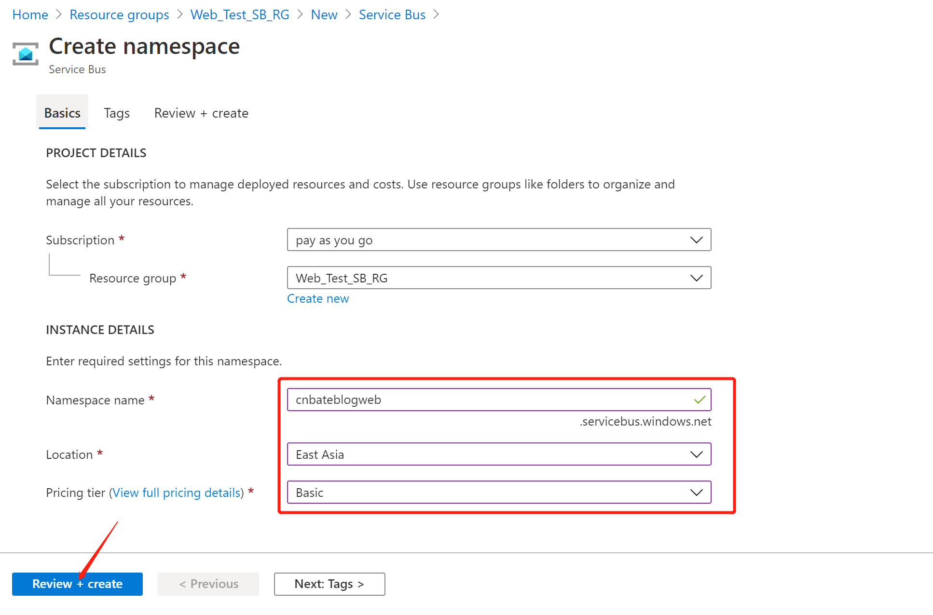Switch to the Tags tab

pos(117,113)
